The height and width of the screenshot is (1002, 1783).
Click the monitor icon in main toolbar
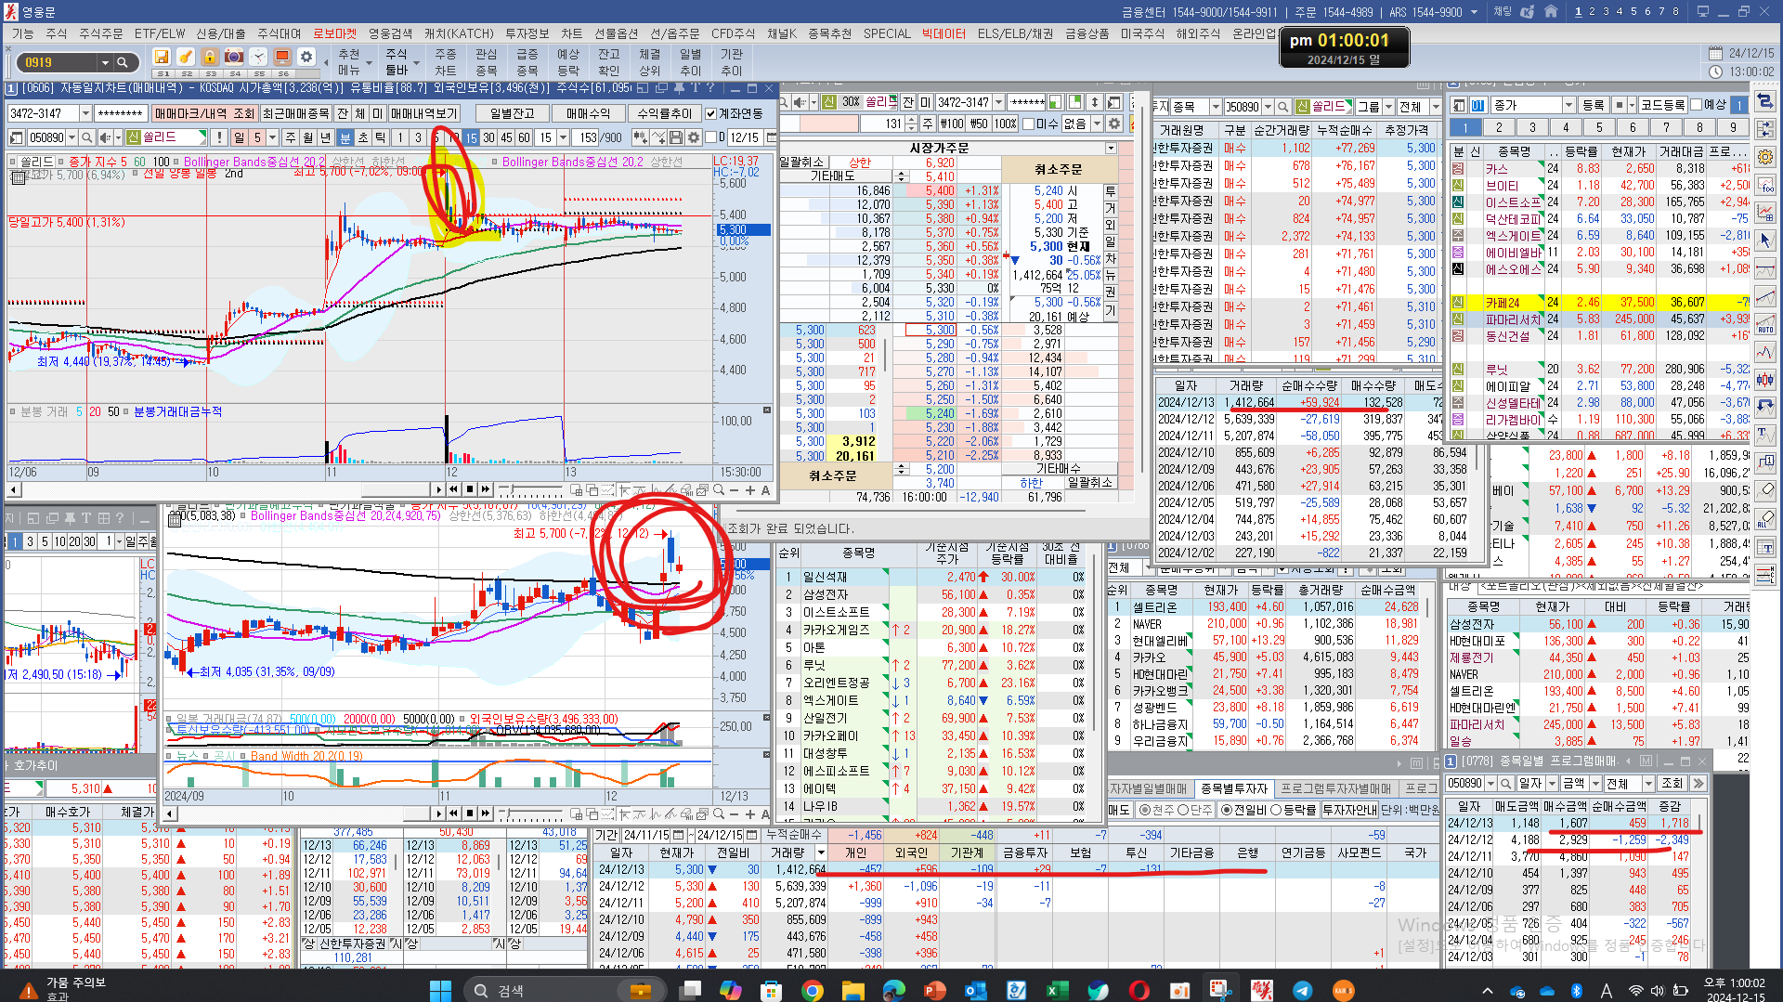[x=282, y=57]
